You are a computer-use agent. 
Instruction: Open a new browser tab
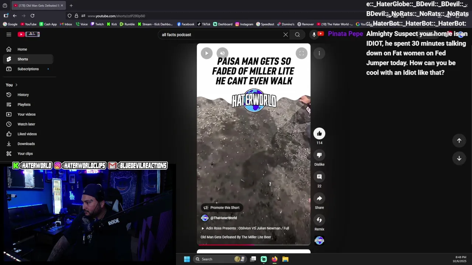[x=71, y=6]
